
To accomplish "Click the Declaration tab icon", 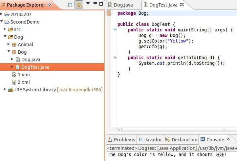I will tap(168, 139).
